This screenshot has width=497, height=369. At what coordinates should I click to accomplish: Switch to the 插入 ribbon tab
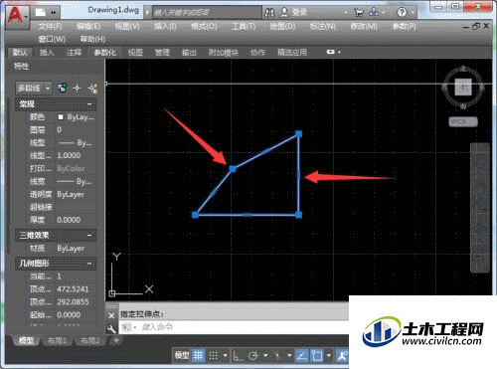click(47, 52)
